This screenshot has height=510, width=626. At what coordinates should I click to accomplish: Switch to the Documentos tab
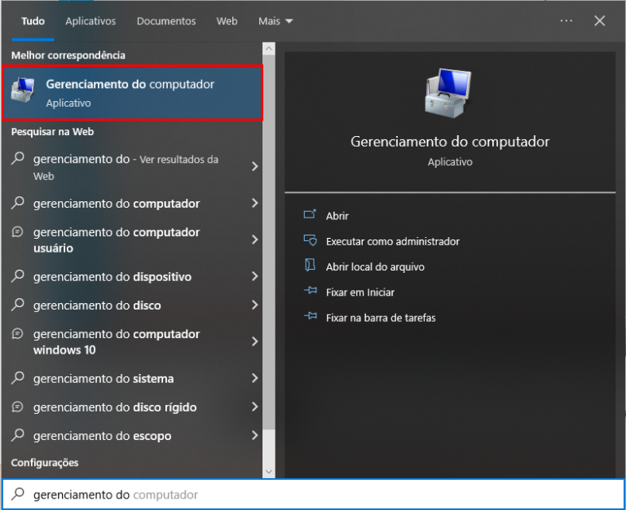(x=166, y=21)
